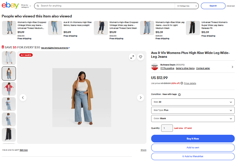Open the All Categories dropdown
The height and width of the screenshot is (161, 240).
(x=187, y=6)
